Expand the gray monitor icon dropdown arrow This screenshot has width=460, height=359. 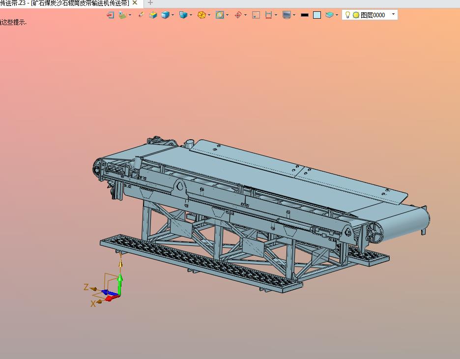point(294,15)
